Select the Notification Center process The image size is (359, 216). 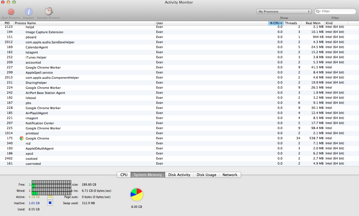coord(179,123)
